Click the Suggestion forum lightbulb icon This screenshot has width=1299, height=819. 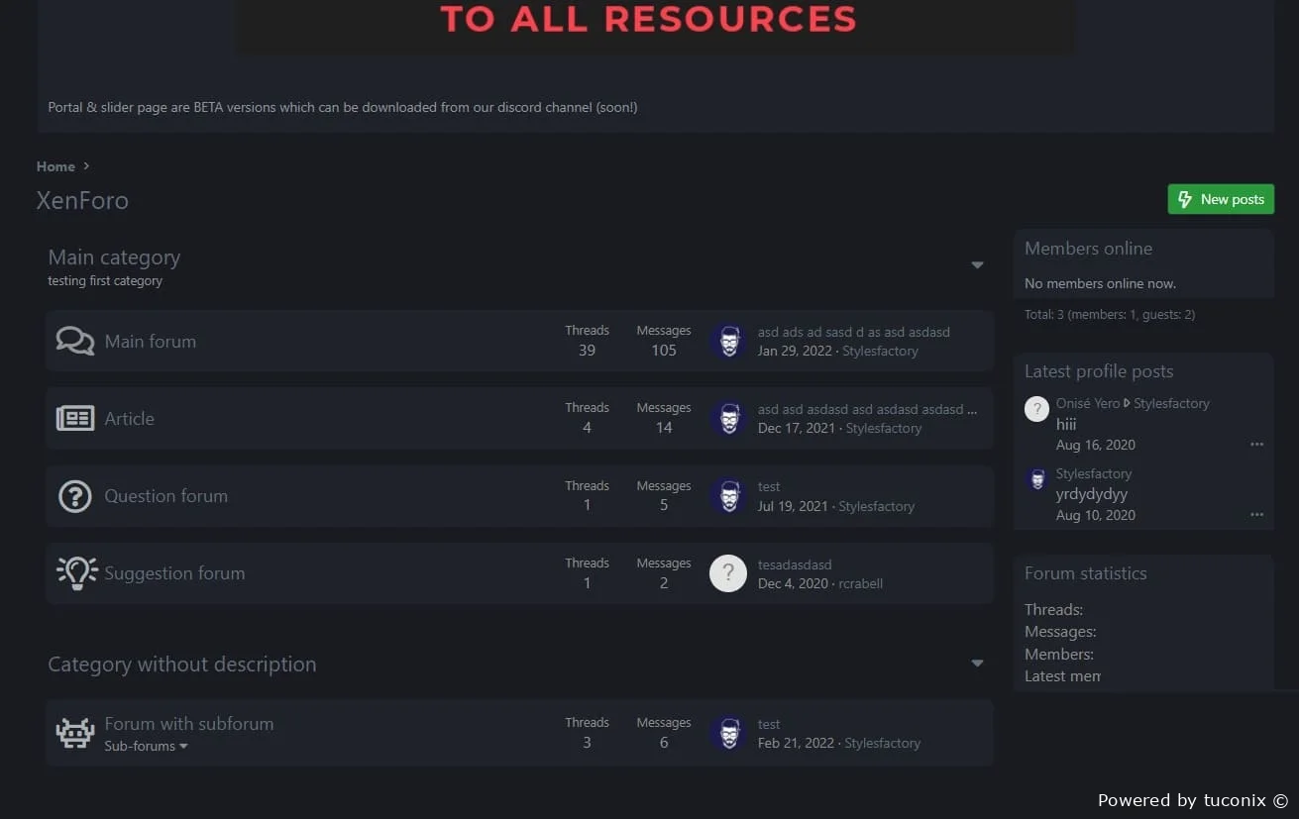(76, 573)
